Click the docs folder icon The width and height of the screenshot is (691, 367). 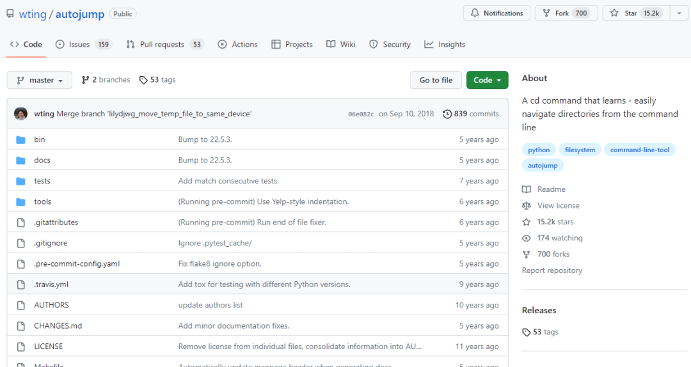pos(20,160)
